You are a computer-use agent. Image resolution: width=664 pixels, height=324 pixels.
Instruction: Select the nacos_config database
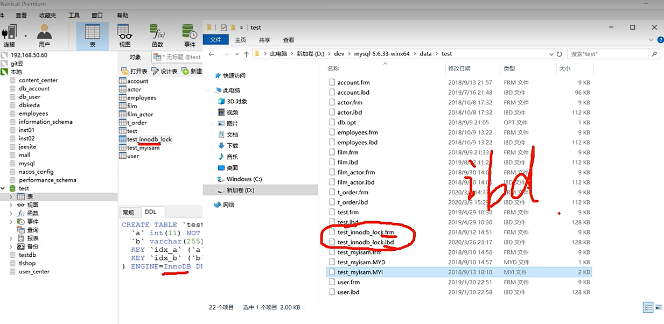coord(36,172)
